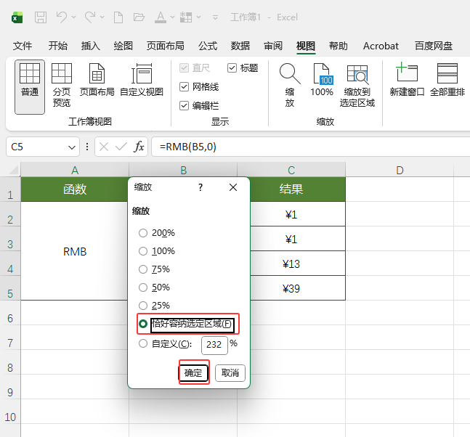Viewport: 470px width, 437px height.
Task: Switch to the 公式 tab
Action: click(x=208, y=46)
